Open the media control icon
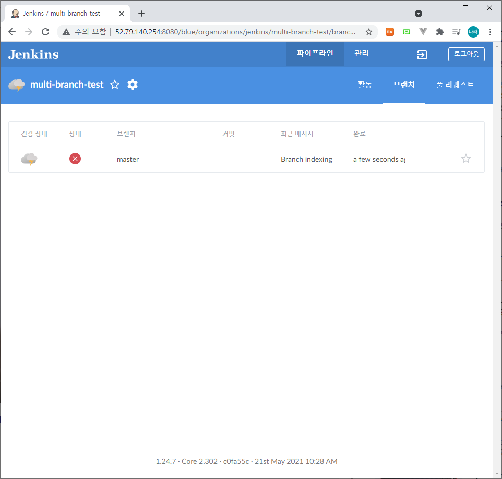The height and width of the screenshot is (479, 502). 457,32
